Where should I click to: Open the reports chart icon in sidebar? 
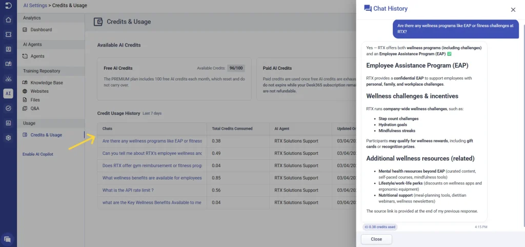(x=8, y=123)
